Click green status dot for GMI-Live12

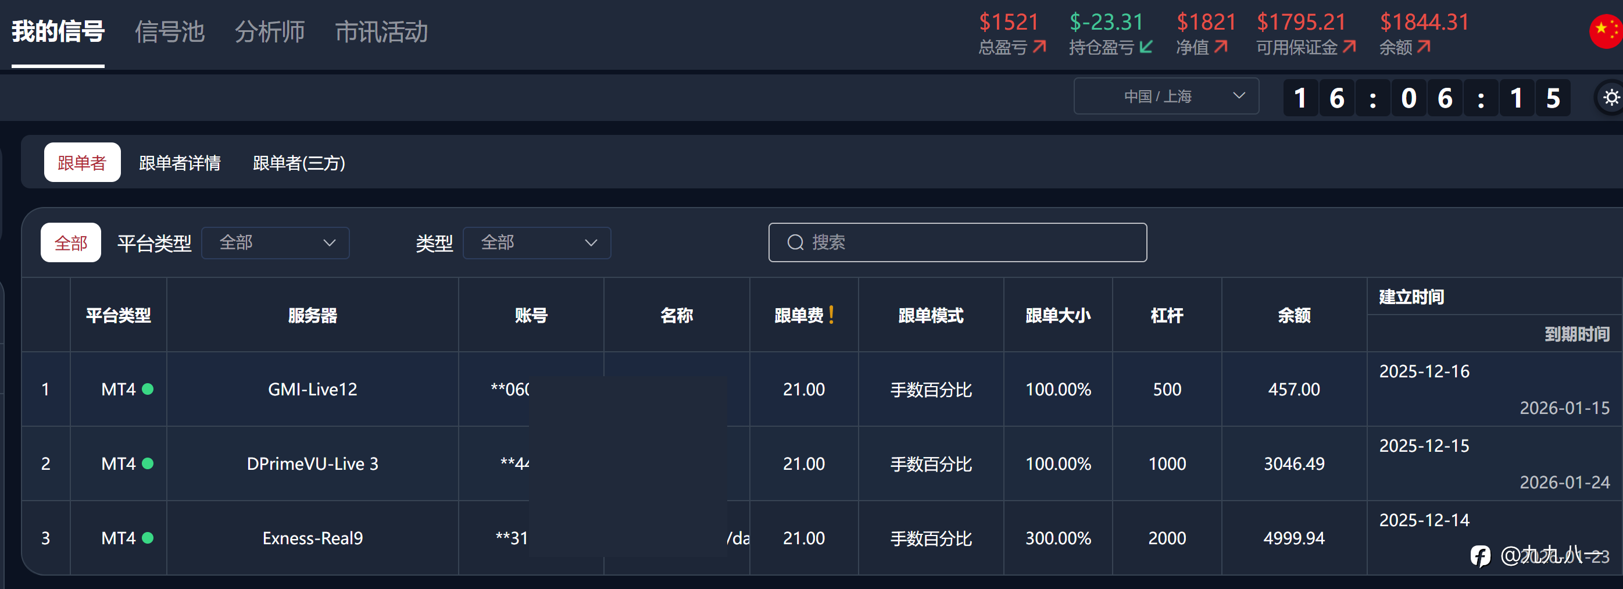148,388
